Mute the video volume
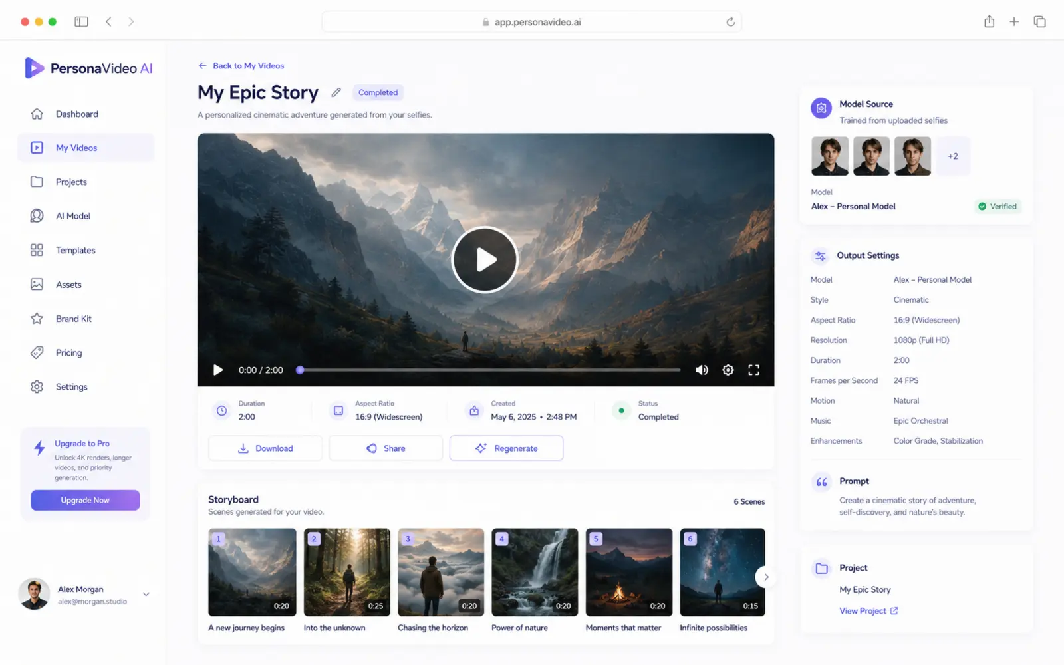The height and width of the screenshot is (665, 1064). (702, 370)
